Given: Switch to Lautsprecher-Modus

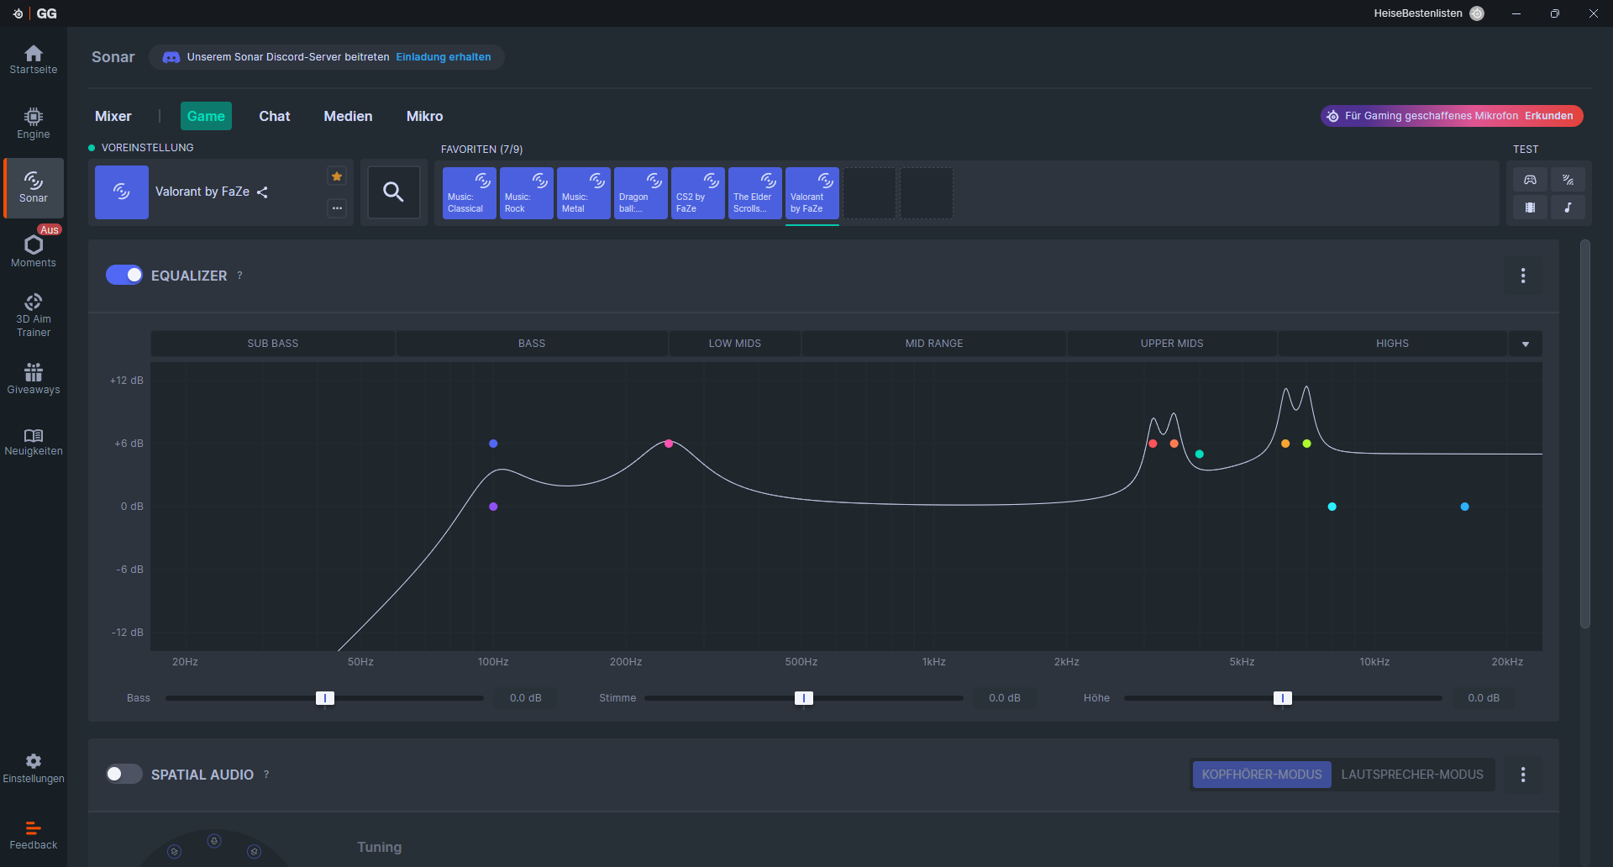Looking at the screenshot, I should pyautogui.click(x=1411, y=775).
